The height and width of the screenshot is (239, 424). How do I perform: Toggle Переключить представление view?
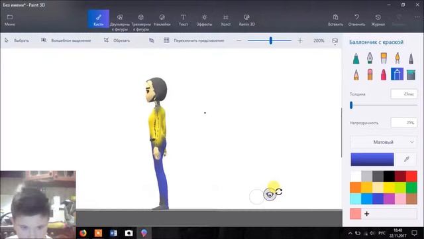click(194, 40)
